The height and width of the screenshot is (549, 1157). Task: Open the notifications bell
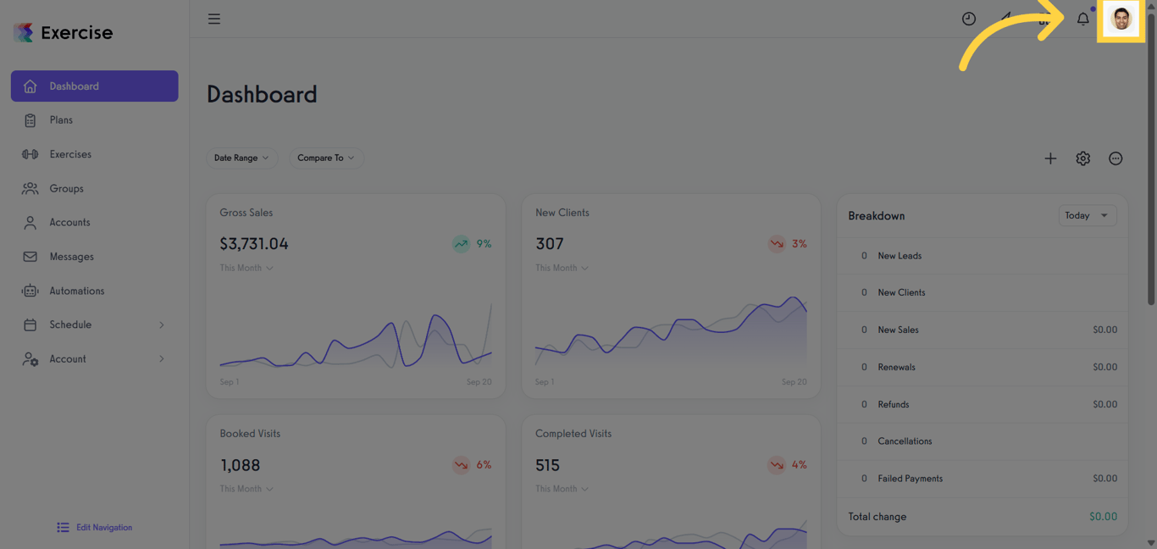tap(1083, 19)
